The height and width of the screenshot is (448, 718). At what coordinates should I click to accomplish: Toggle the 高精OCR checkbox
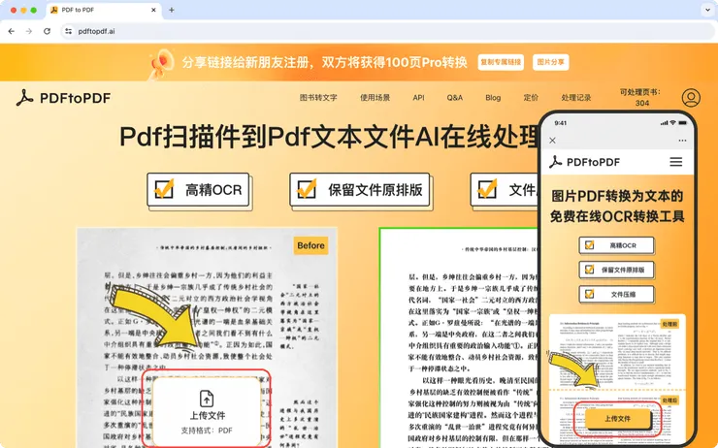(x=164, y=188)
